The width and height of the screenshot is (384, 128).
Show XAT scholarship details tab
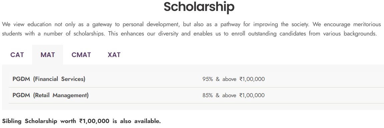point(114,55)
